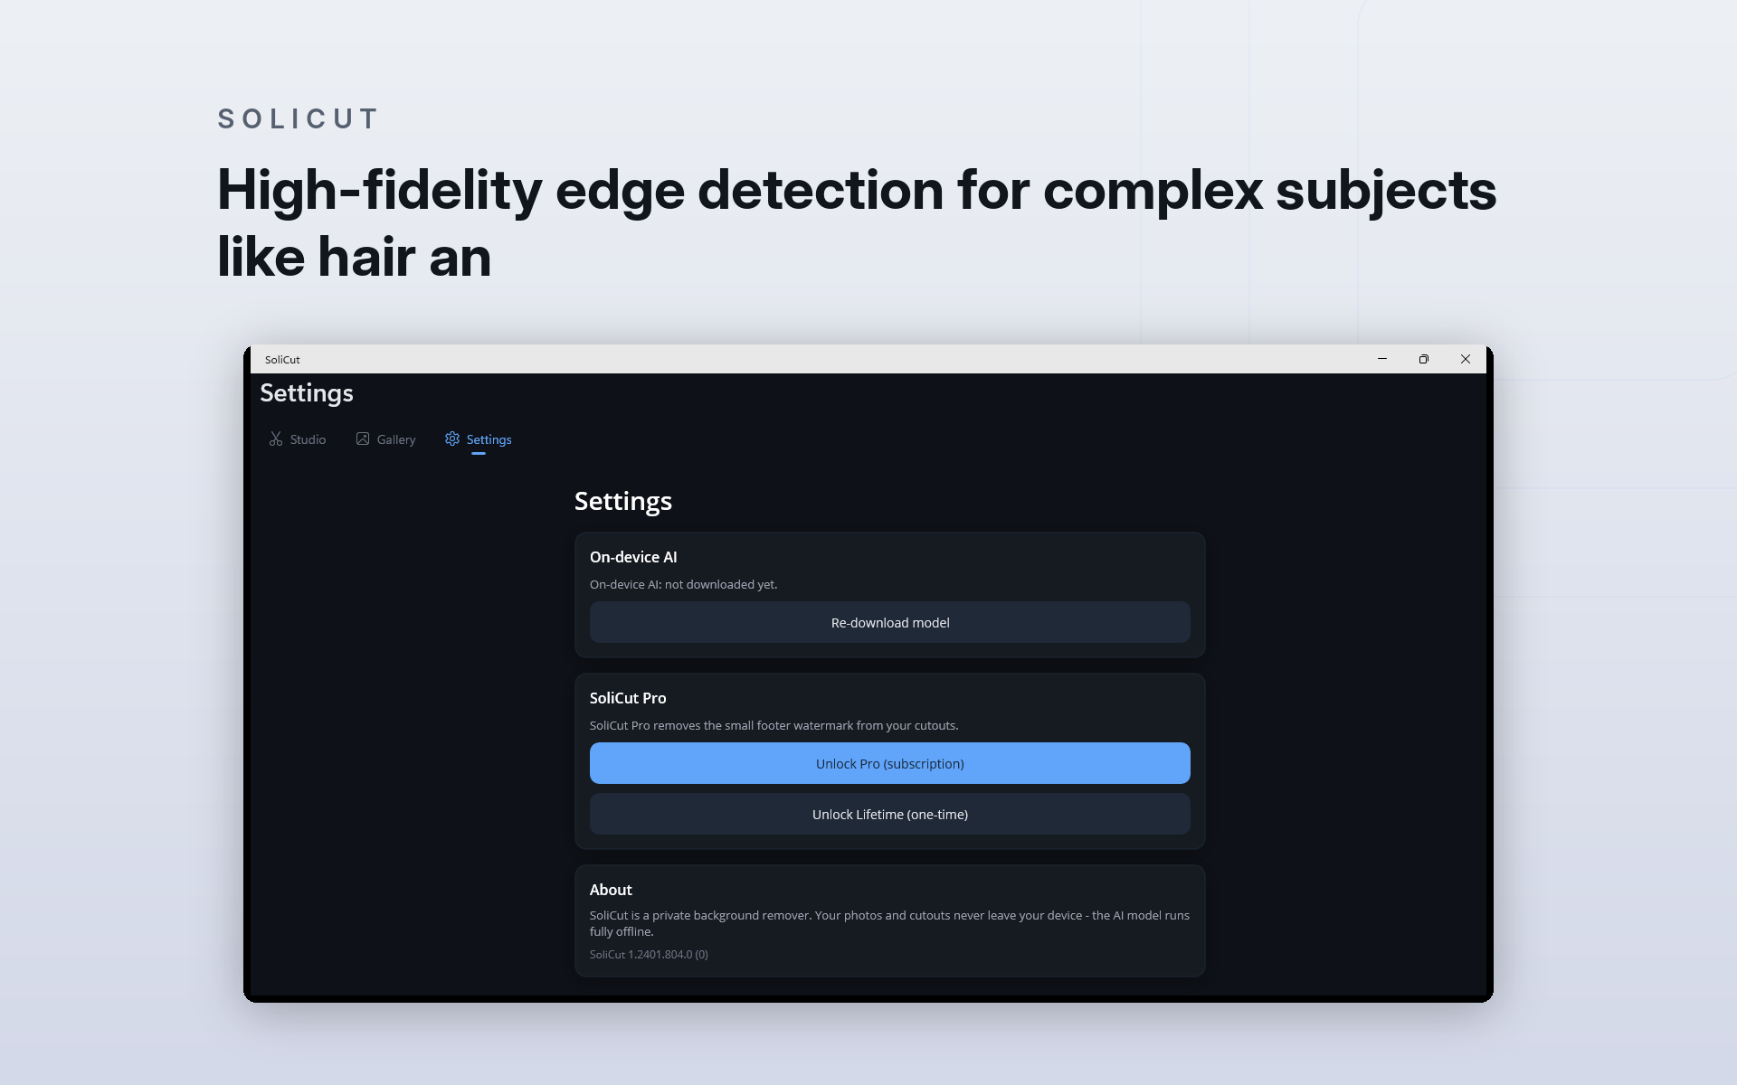The width and height of the screenshot is (1737, 1085).
Task: Click the SoliCut Pro section heading
Action: pyautogui.click(x=628, y=698)
